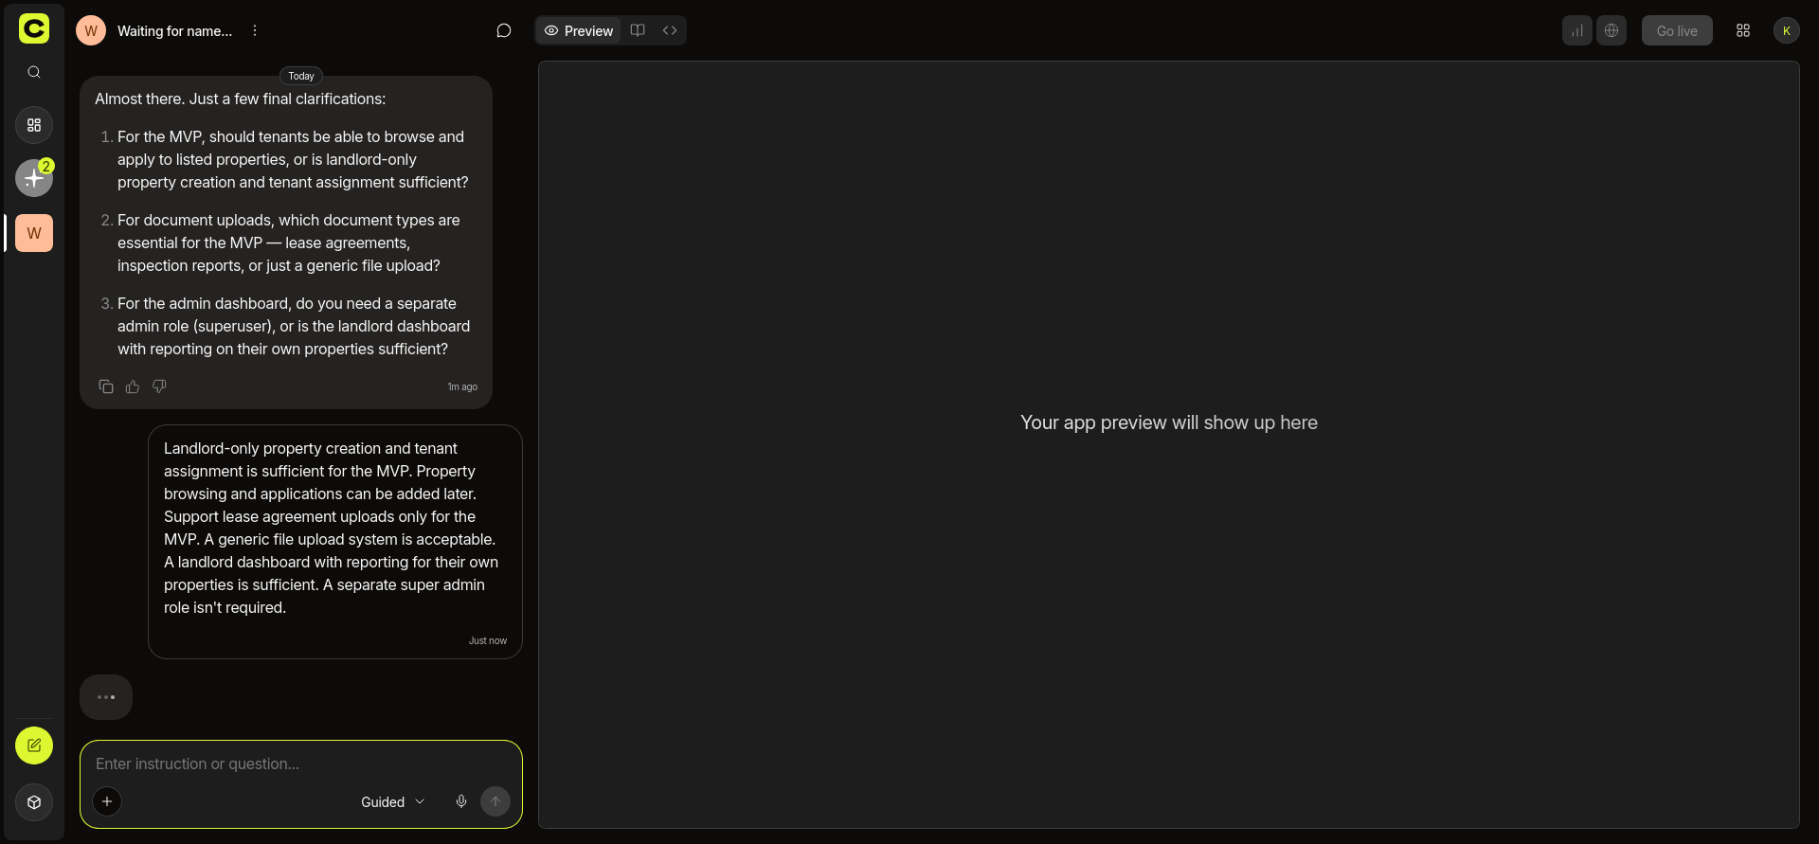The height and width of the screenshot is (844, 1819).
Task: Open the Guided mode dropdown
Action: tap(393, 802)
